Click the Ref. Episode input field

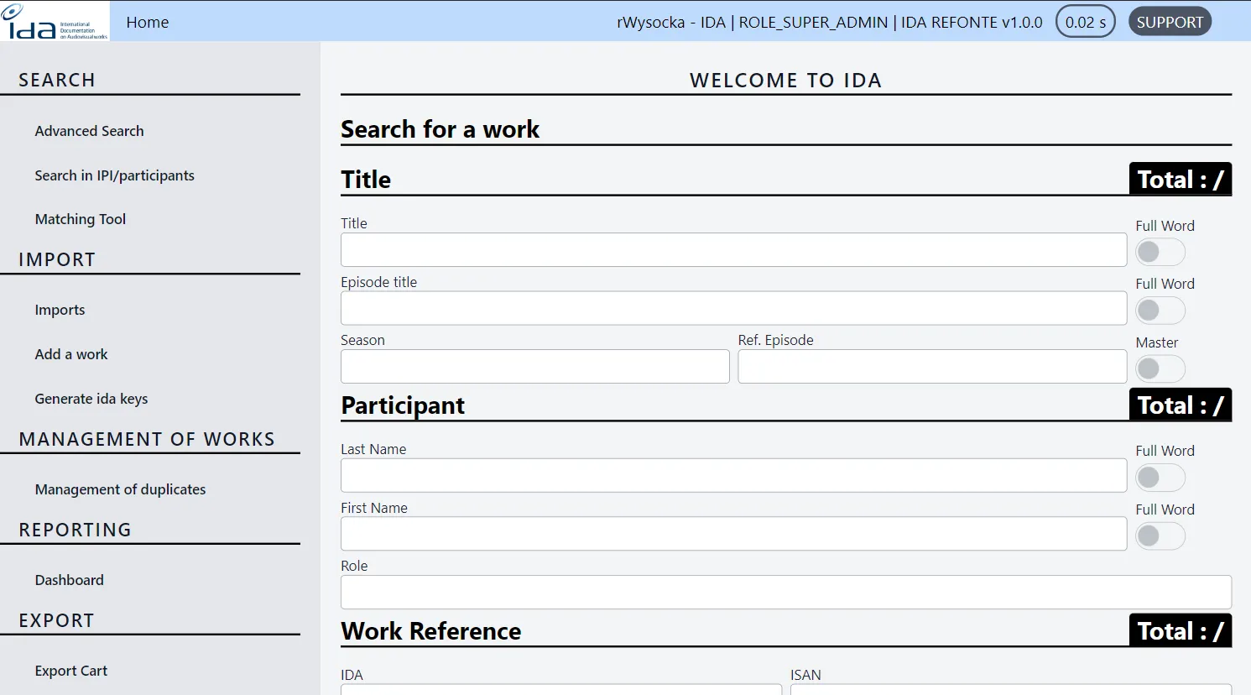point(932,367)
